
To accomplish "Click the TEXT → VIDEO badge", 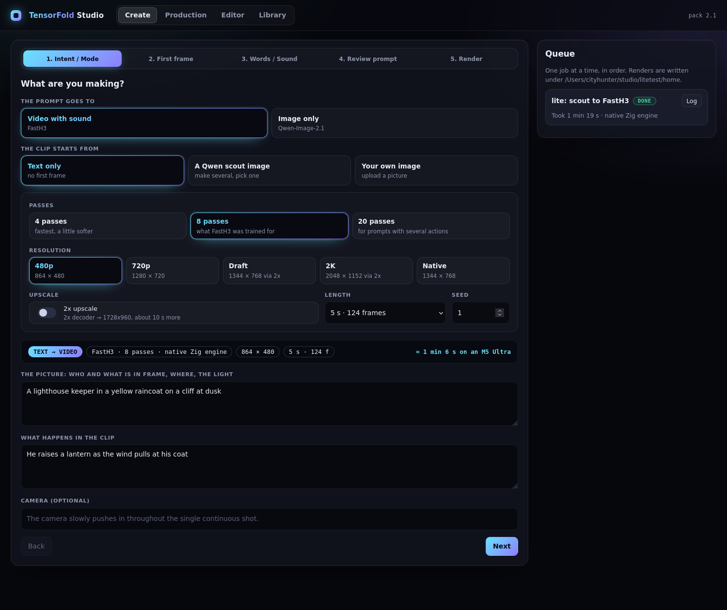I will click(x=55, y=352).
